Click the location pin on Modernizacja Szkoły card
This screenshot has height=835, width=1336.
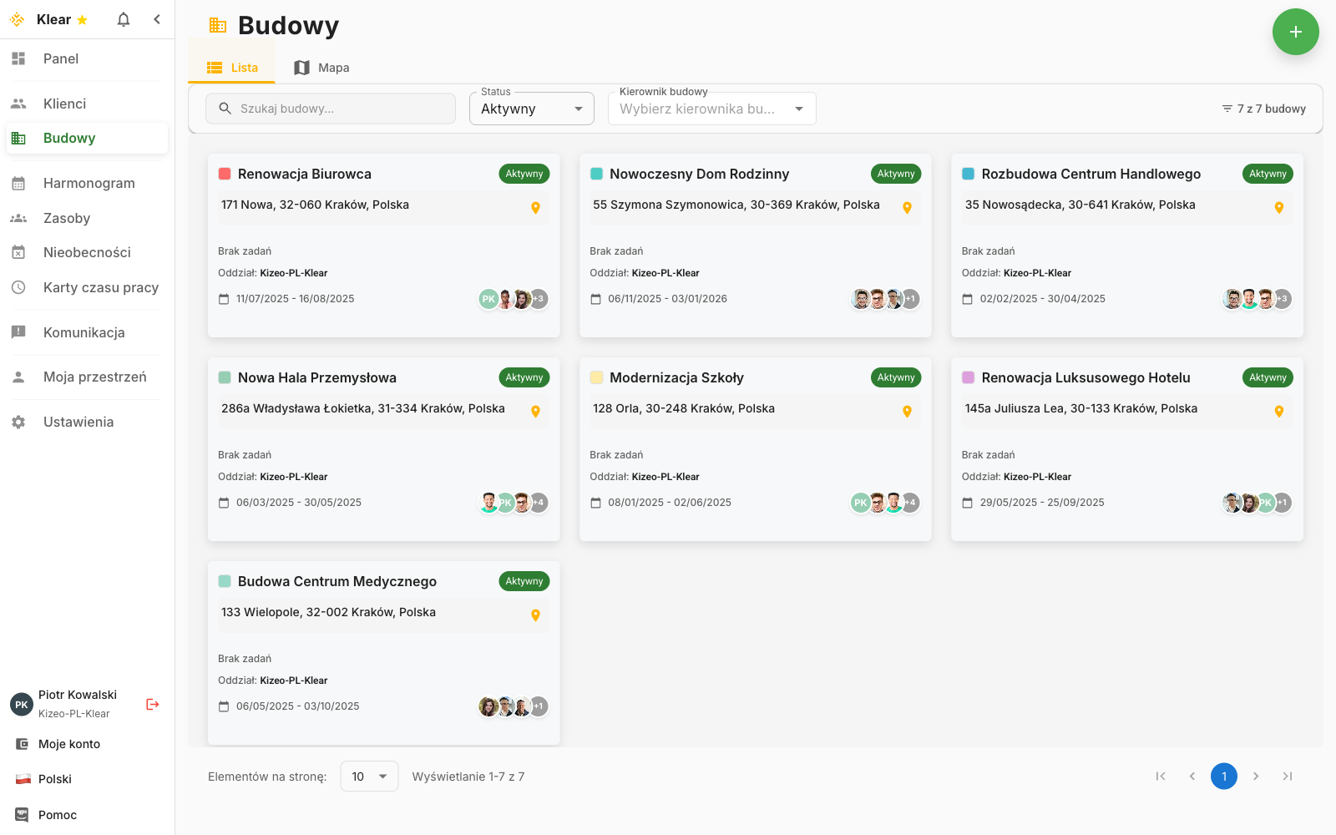click(907, 412)
